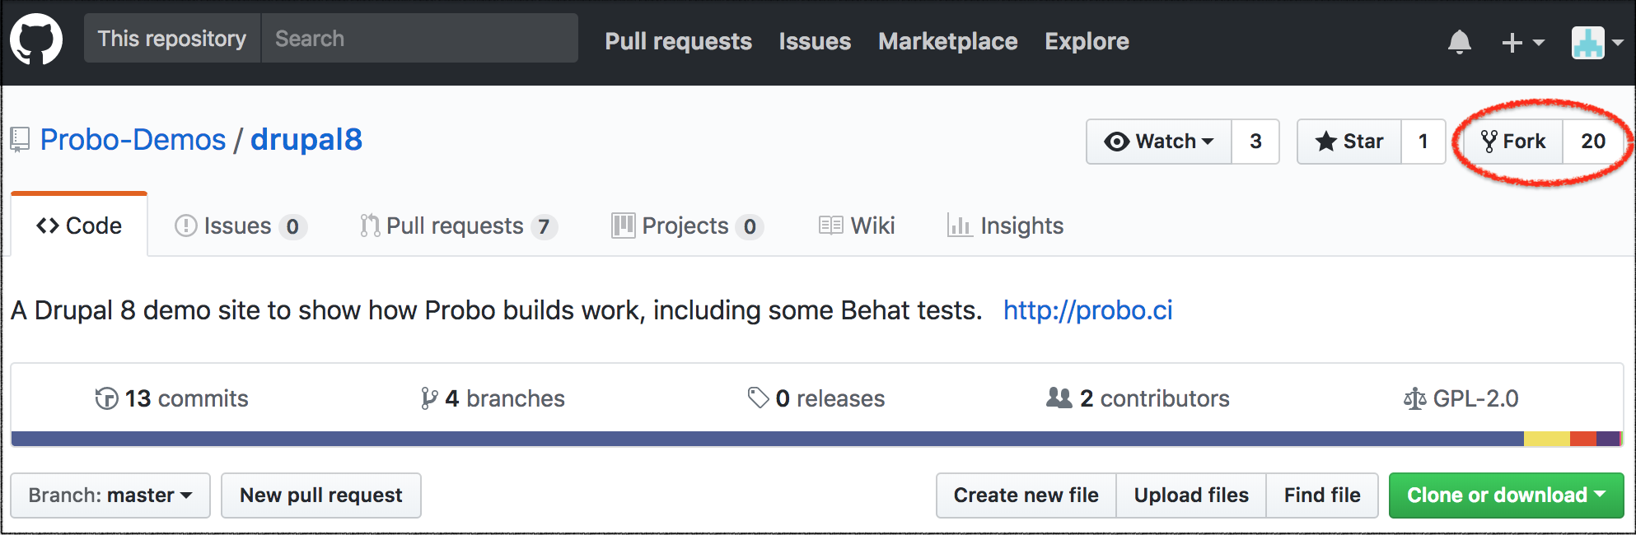Open the user avatar menu
1636x535 pixels.
click(x=1596, y=42)
